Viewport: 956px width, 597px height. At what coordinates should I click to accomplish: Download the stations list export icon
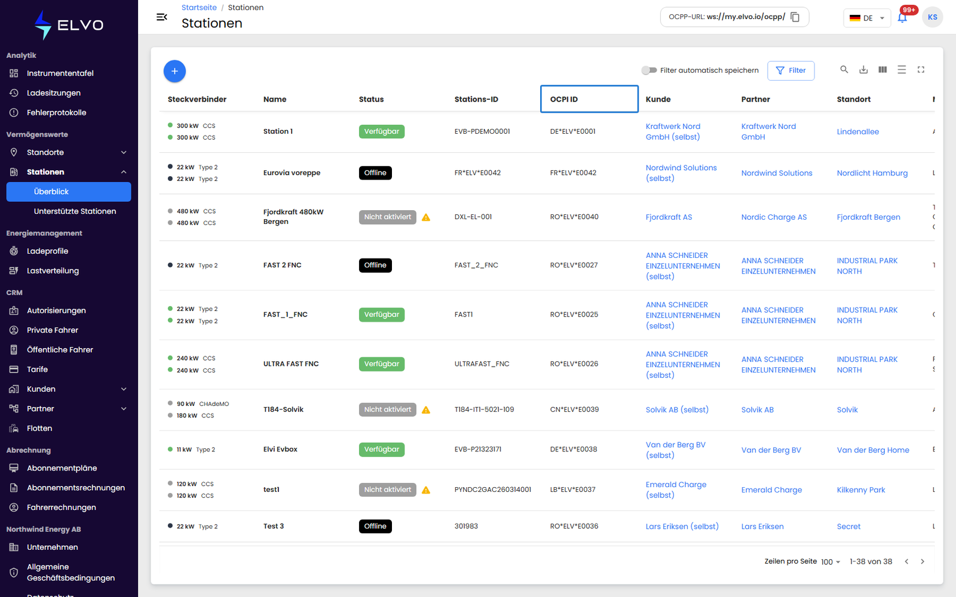tap(863, 70)
